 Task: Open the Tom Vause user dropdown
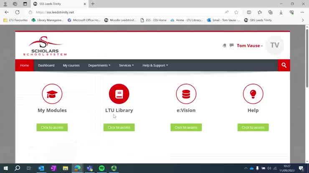(250, 46)
